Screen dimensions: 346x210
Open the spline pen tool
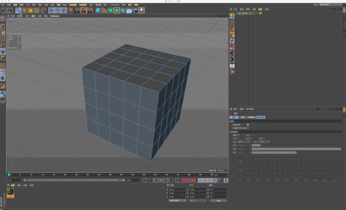pyautogui.click(x=104, y=10)
